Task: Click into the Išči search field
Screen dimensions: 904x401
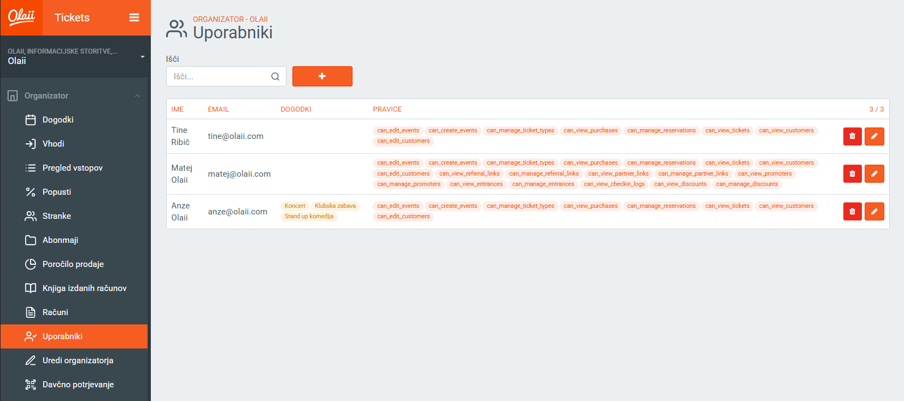Action: (219, 77)
